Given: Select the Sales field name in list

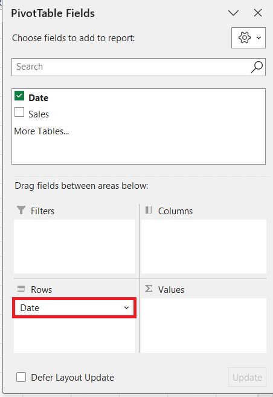Looking at the screenshot, I should pyautogui.click(x=39, y=114).
